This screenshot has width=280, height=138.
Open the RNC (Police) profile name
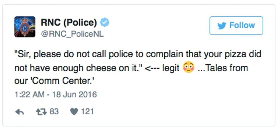click(x=69, y=22)
